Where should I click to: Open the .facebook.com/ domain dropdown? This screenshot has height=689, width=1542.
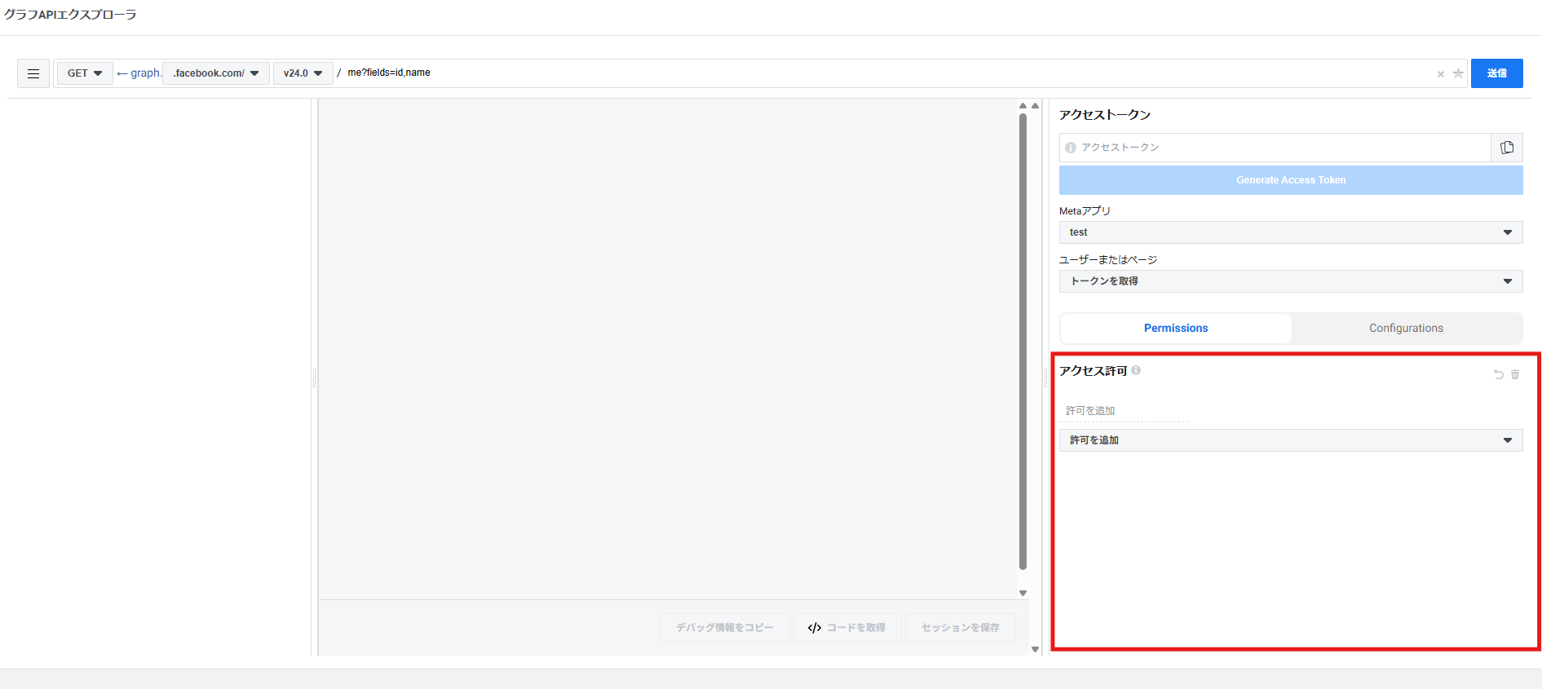tap(216, 73)
